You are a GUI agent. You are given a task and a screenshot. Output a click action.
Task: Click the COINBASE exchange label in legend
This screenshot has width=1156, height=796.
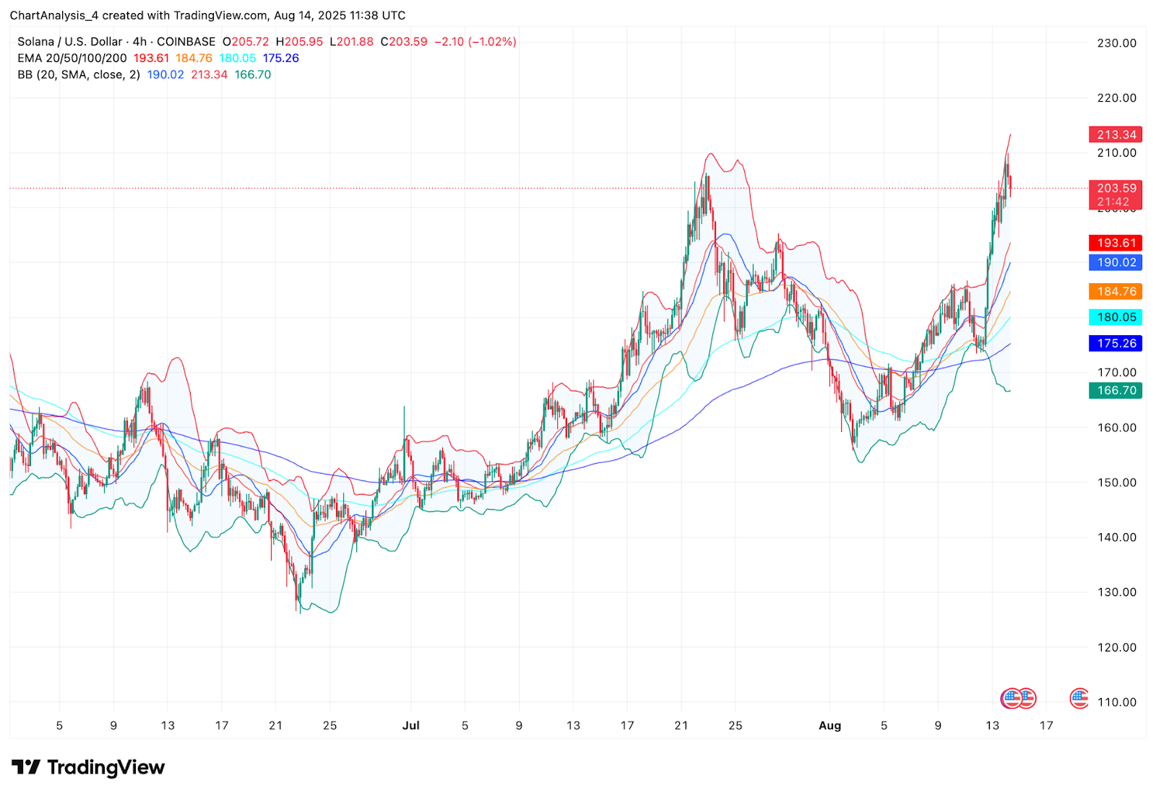pos(186,42)
